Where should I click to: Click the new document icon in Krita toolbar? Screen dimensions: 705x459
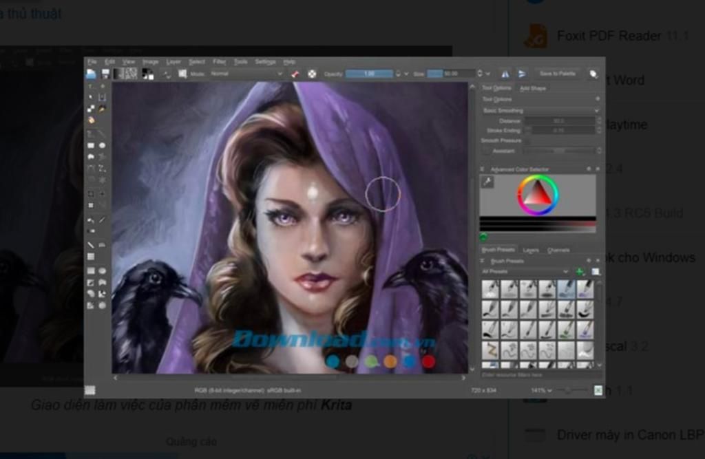pyautogui.click(x=92, y=74)
